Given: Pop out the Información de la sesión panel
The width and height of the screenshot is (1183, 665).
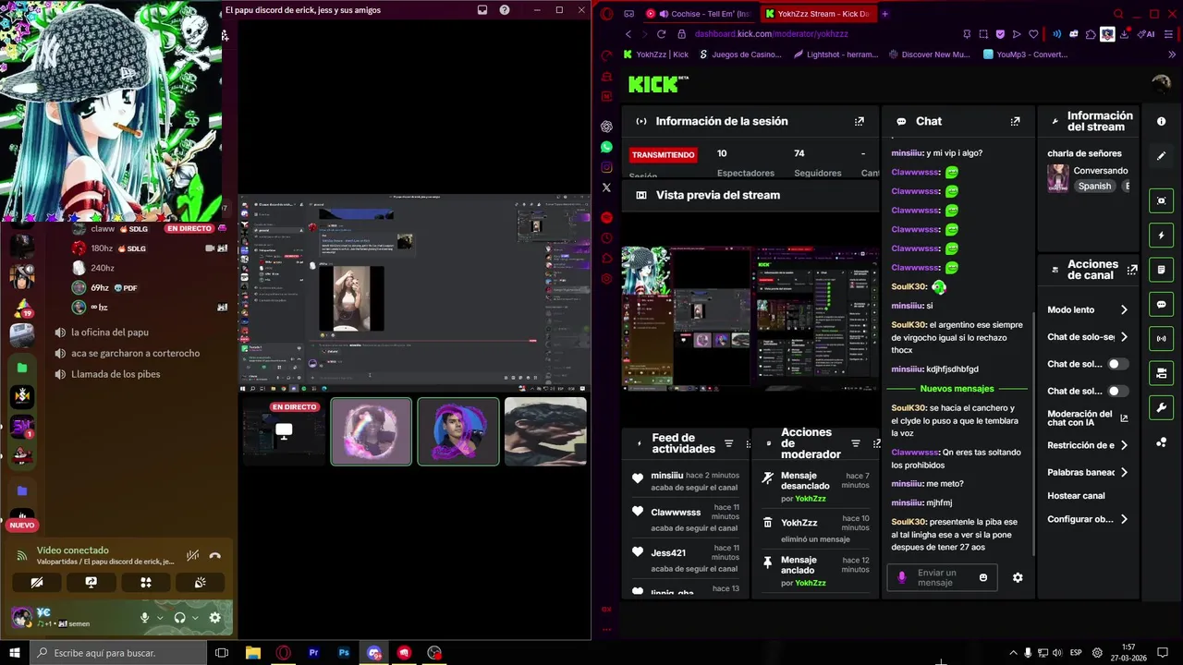Looking at the screenshot, I should click(x=859, y=121).
